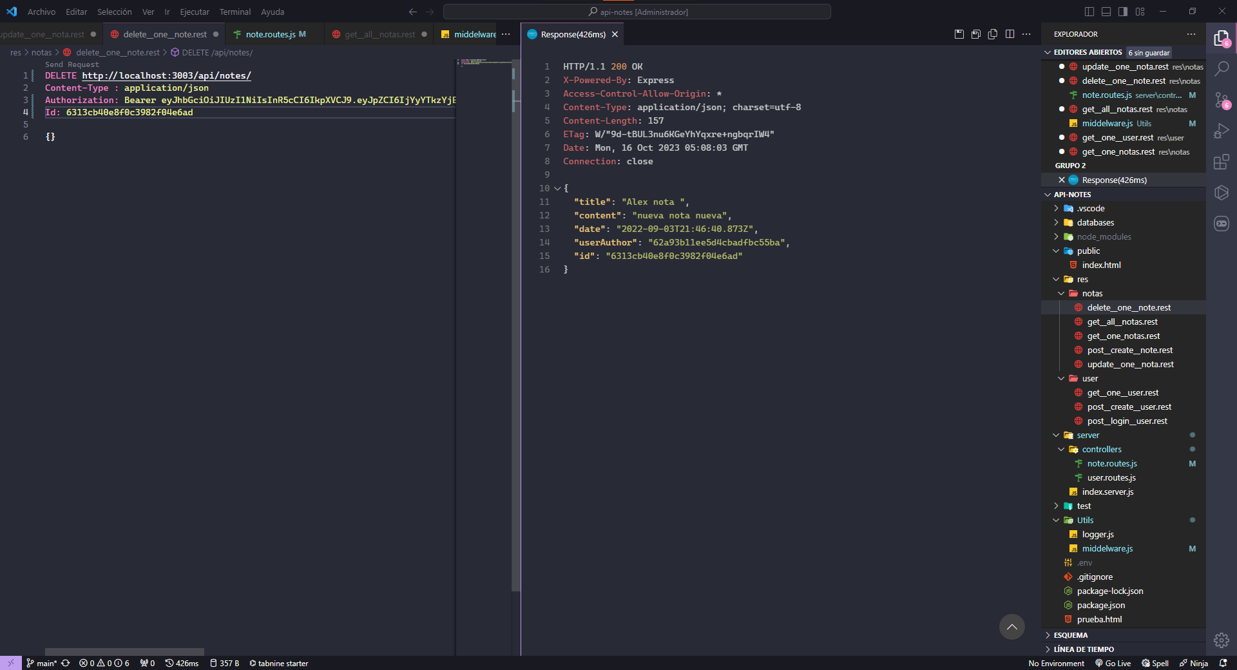The height and width of the screenshot is (670, 1237).
Task: Expand the LÍNEA DE TIEMPO section
Action: [x=1048, y=649]
